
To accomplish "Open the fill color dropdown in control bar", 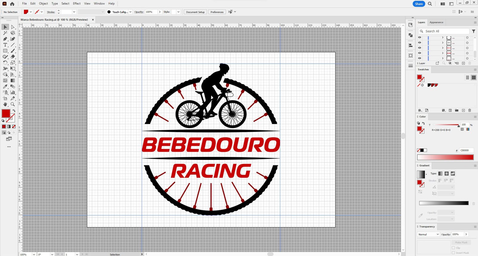I will click(x=31, y=12).
